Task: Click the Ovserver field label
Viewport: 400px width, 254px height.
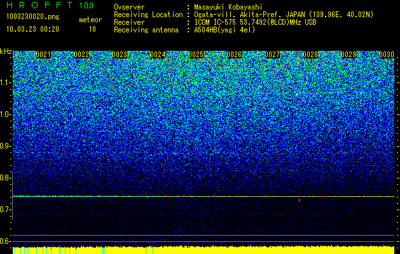Action: pos(129,7)
